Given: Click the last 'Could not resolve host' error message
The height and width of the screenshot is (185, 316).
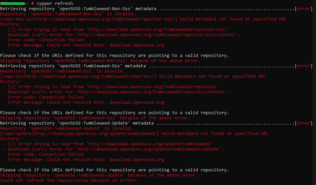Looking at the screenshot, I should 86,159.
